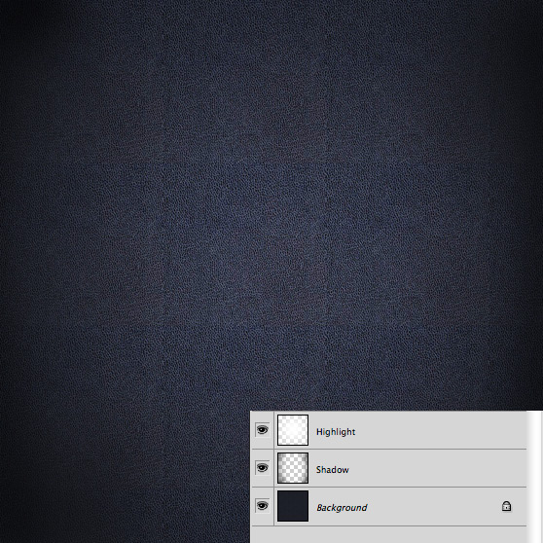The width and height of the screenshot is (543, 543).
Task: Click the divider between Shadow and Background rows
Action: click(388, 487)
